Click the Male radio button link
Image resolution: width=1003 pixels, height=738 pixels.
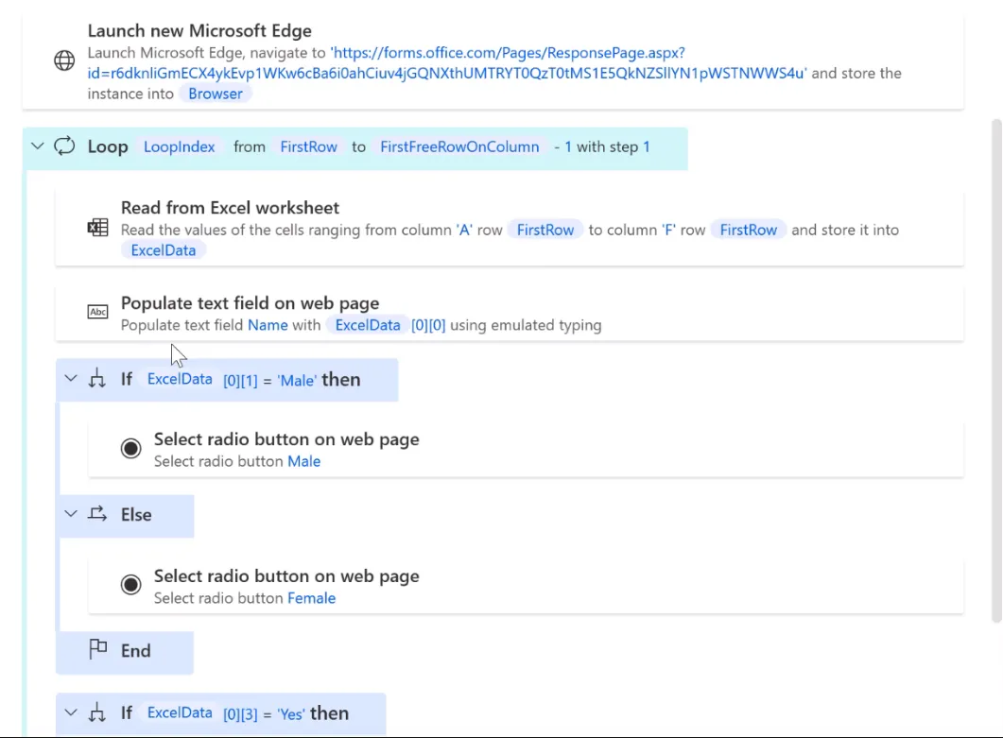tap(303, 461)
